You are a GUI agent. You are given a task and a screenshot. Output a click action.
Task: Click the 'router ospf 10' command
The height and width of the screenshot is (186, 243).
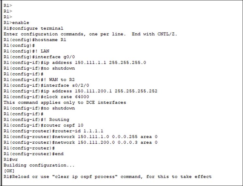[x=43, y=125]
